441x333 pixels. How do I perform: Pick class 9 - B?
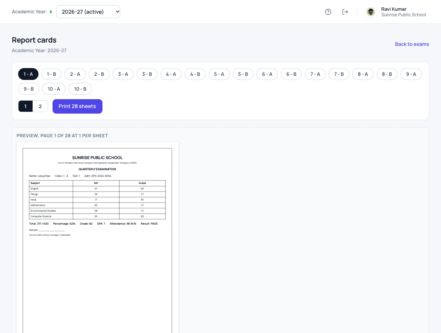[29, 89]
